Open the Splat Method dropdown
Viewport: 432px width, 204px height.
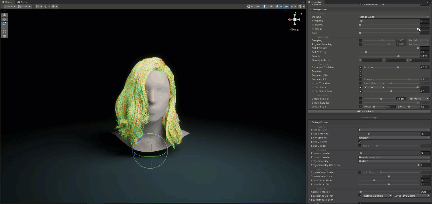pyautogui.click(x=394, y=138)
